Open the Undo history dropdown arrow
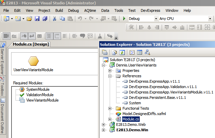The width and height of the screenshot is (215, 138). [x=85, y=19]
